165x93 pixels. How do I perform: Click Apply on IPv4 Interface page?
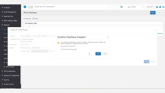(153, 13)
